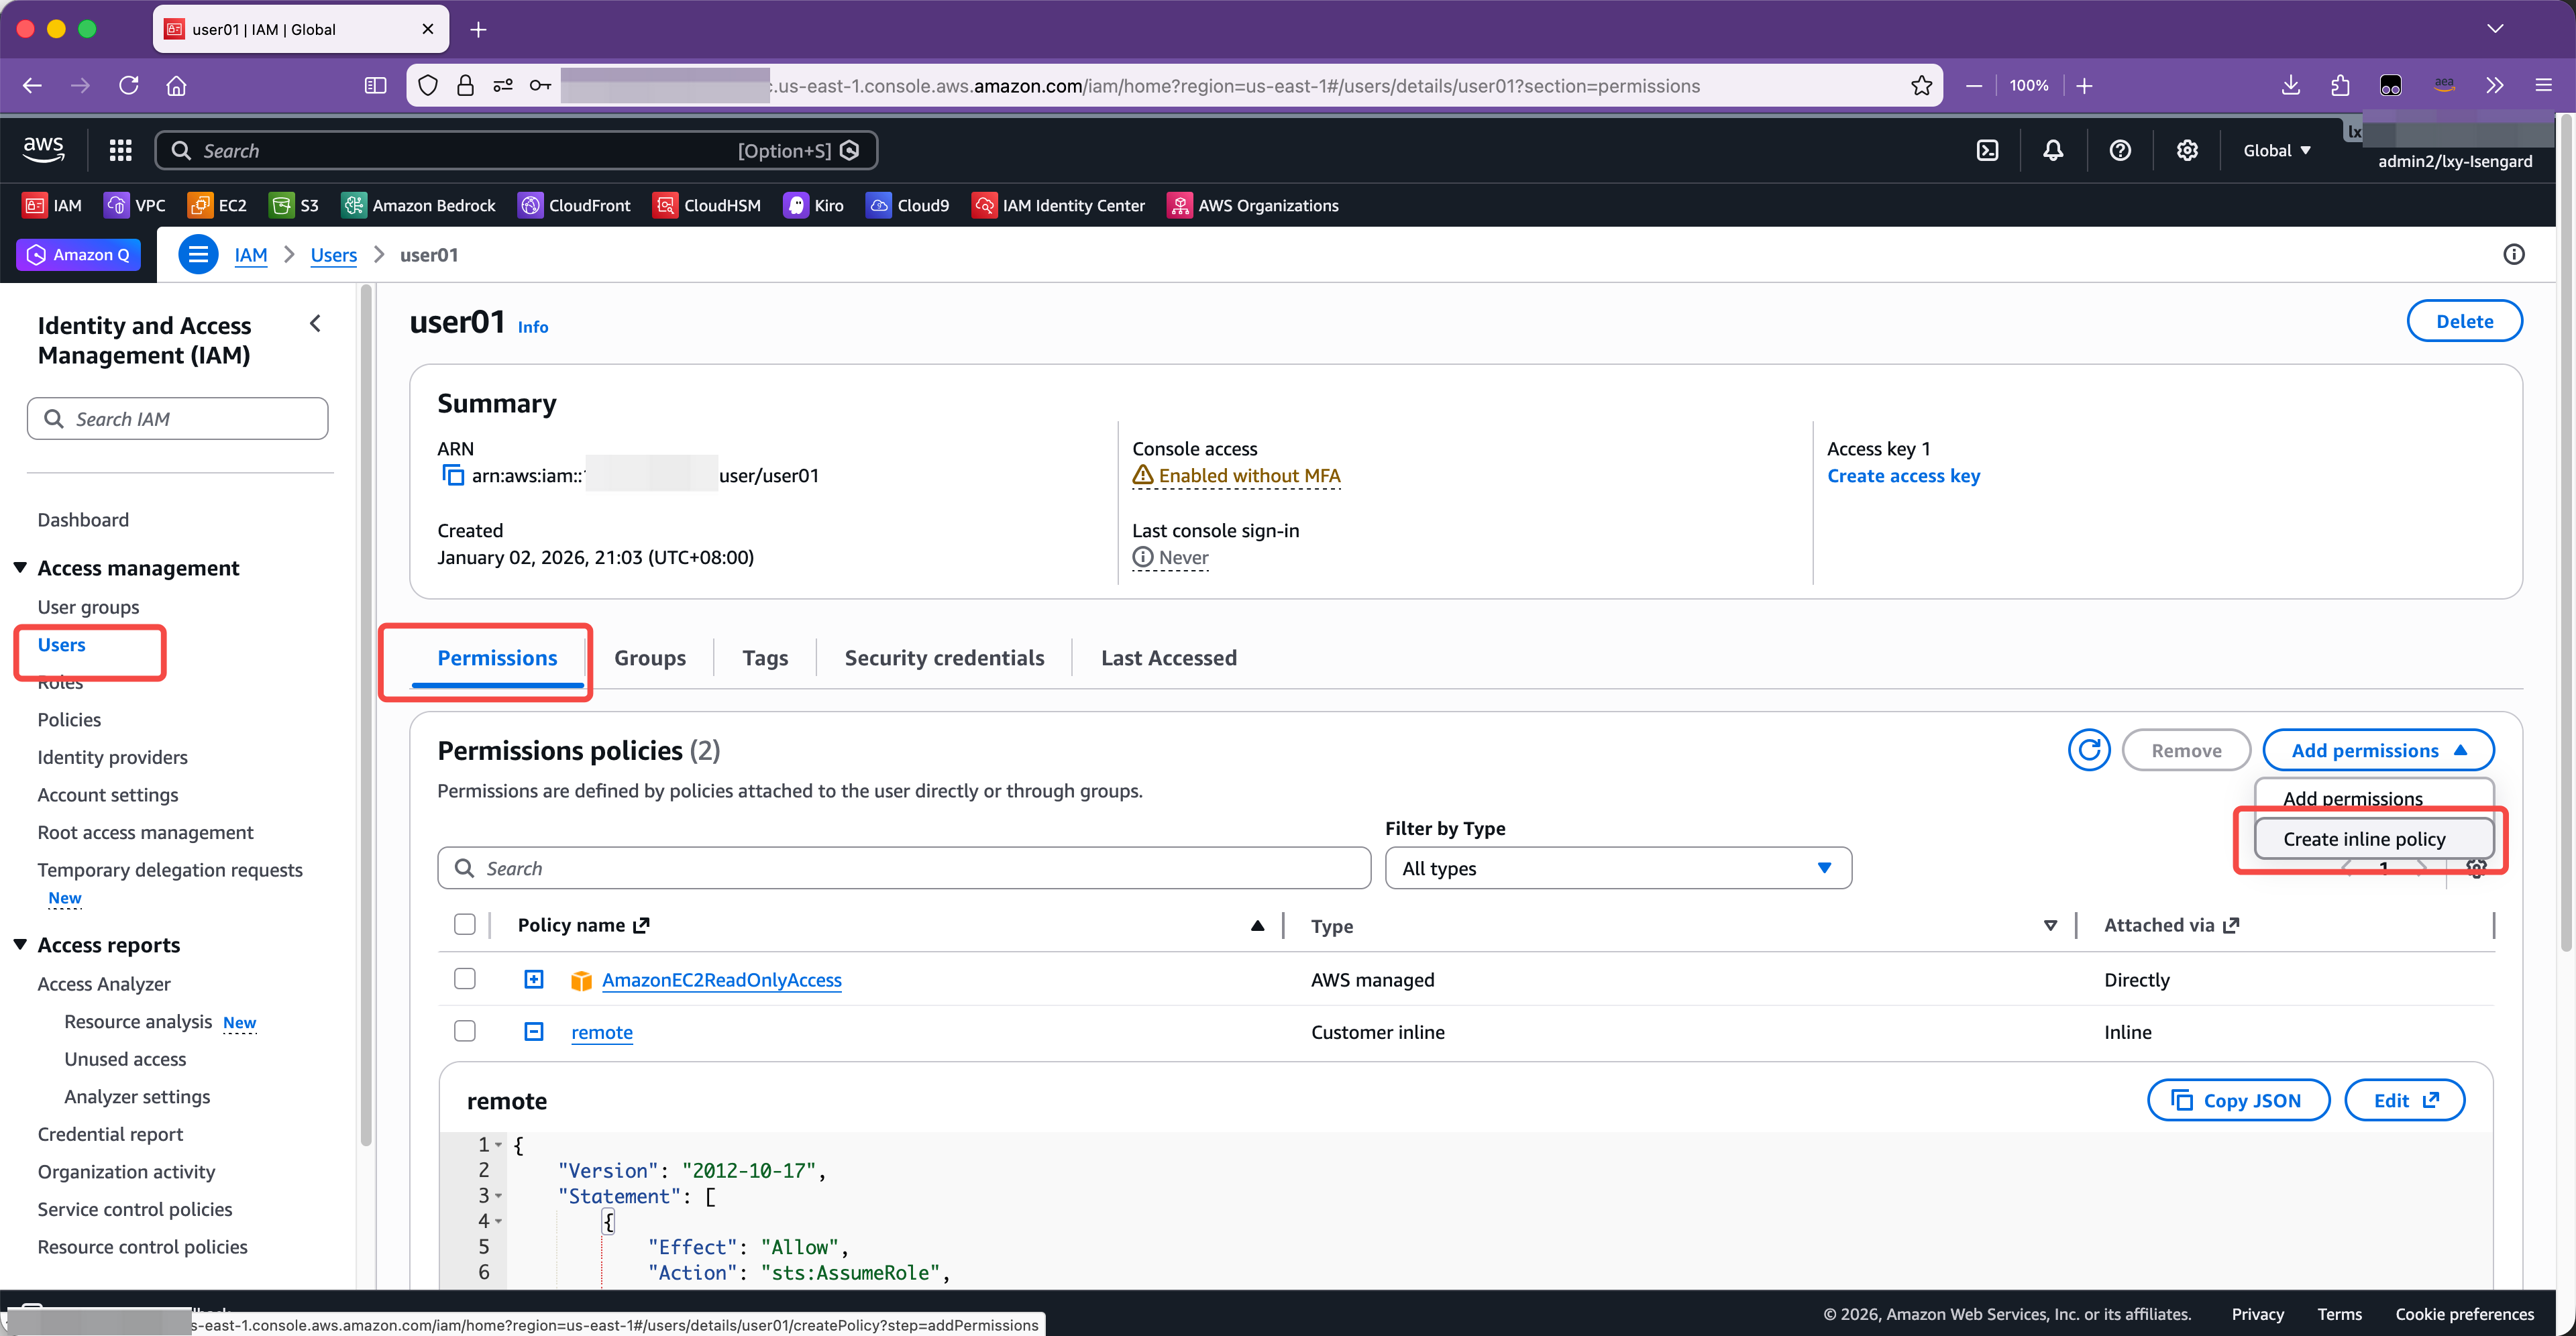
Task: Click the Create access key link
Action: pyautogui.click(x=1903, y=476)
